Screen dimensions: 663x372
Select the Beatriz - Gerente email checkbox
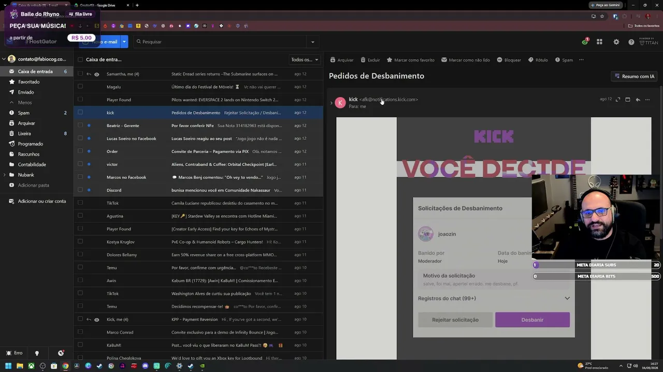coord(80,126)
